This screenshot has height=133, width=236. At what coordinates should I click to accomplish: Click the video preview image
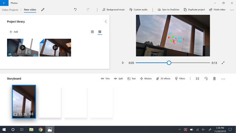[x=173, y=35]
